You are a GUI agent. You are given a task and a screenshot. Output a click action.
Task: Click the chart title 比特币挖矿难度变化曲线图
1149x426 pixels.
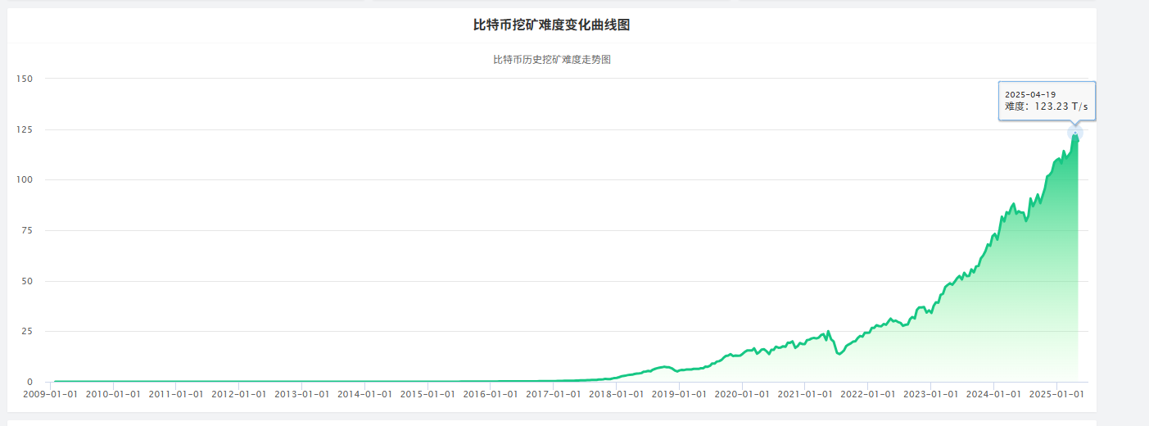click(x=551, y=25)
